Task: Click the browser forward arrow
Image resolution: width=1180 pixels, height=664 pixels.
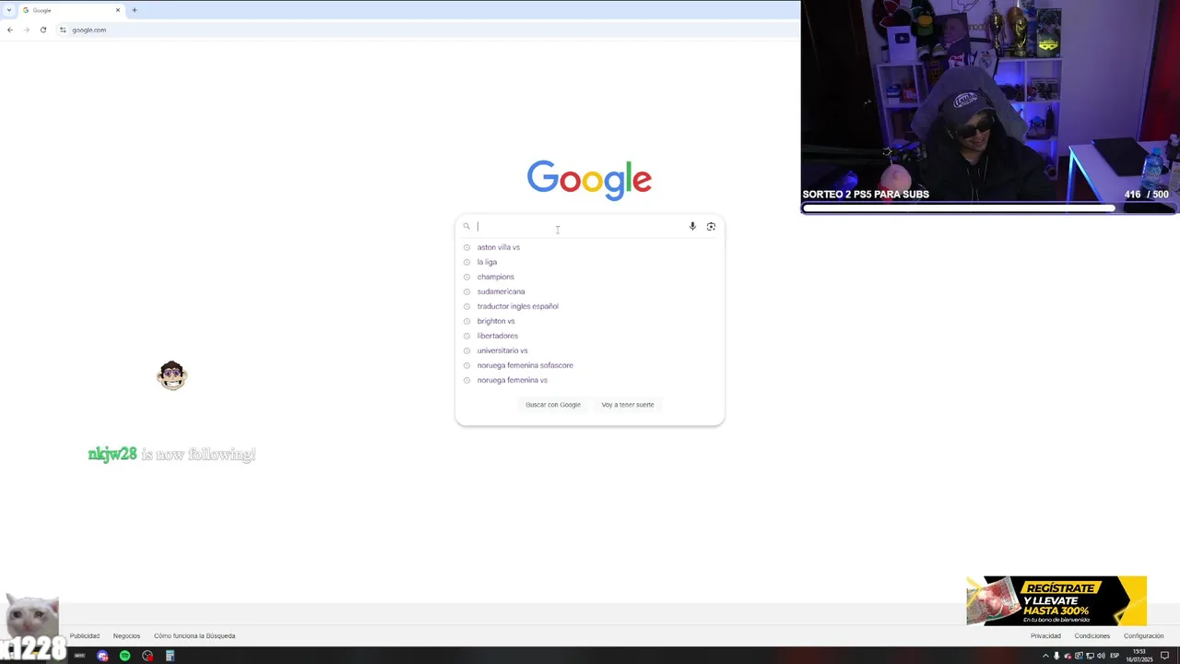Action: (x=27, y=30)
